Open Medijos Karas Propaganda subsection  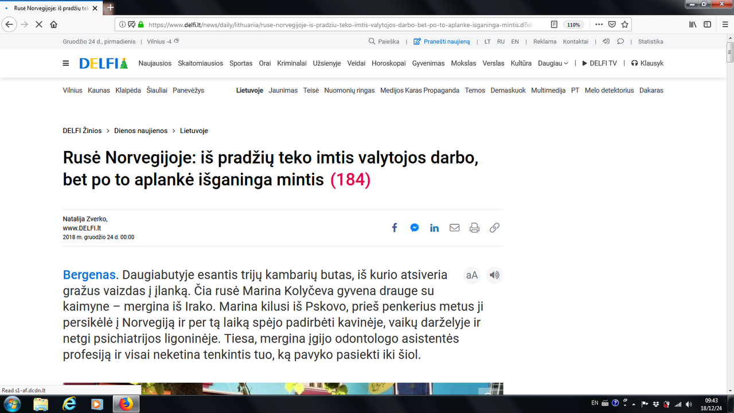click(420, 91)
